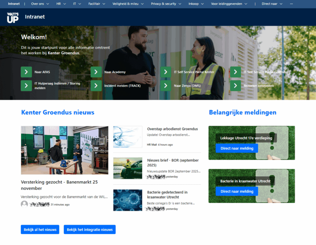The width and height of the screenshot is (316, 245).
Task: Open the Naar AFAS link
Action: (x=42, y=72)
